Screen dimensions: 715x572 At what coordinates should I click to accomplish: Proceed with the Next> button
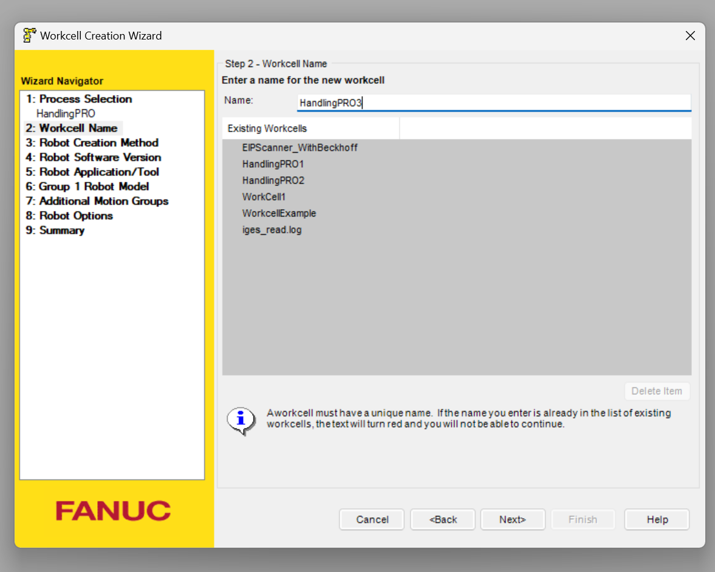(x=513, y=520)
